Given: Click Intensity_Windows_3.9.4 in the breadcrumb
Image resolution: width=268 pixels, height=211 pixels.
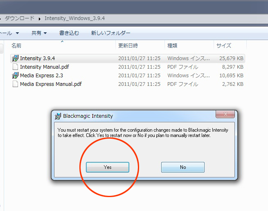Looking at the screenshot, I should coord(75,18).
